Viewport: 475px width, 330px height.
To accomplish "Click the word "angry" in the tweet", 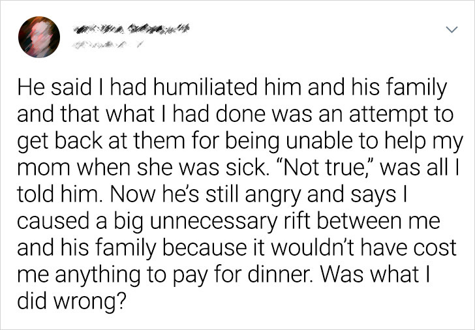I will tap(273, 195).
